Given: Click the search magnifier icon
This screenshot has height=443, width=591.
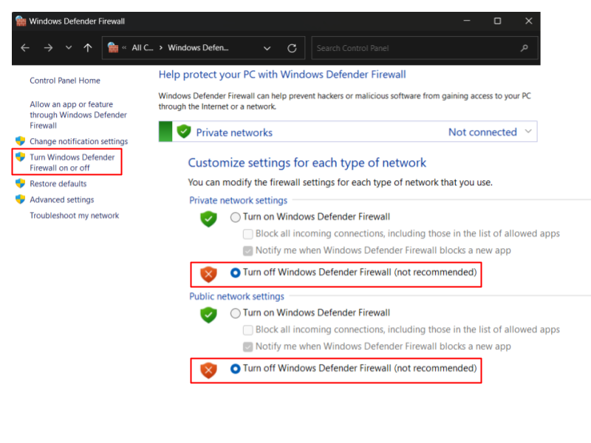Looking at the screenshot, I should (525, 48).
